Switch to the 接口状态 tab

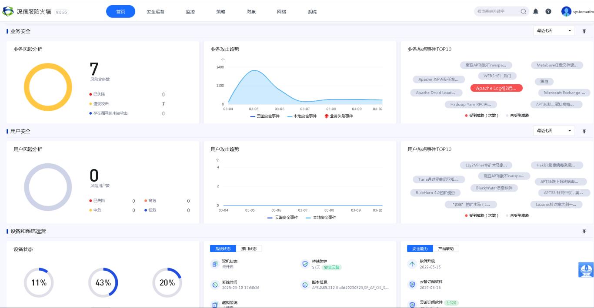[x=249, y=248]
